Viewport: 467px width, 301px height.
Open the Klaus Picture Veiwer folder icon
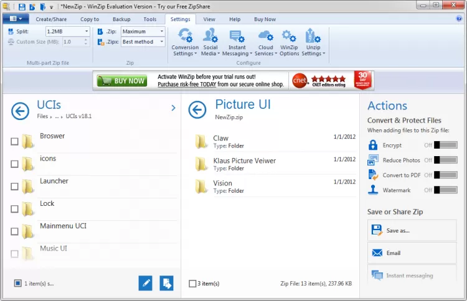200,164
